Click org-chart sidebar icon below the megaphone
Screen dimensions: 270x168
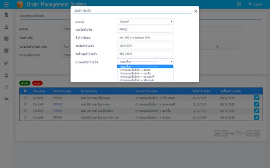[x=7, y=75]
